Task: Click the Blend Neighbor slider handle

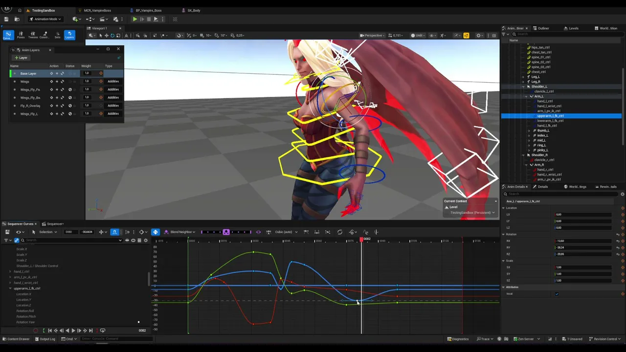Action: coord(226,232)
